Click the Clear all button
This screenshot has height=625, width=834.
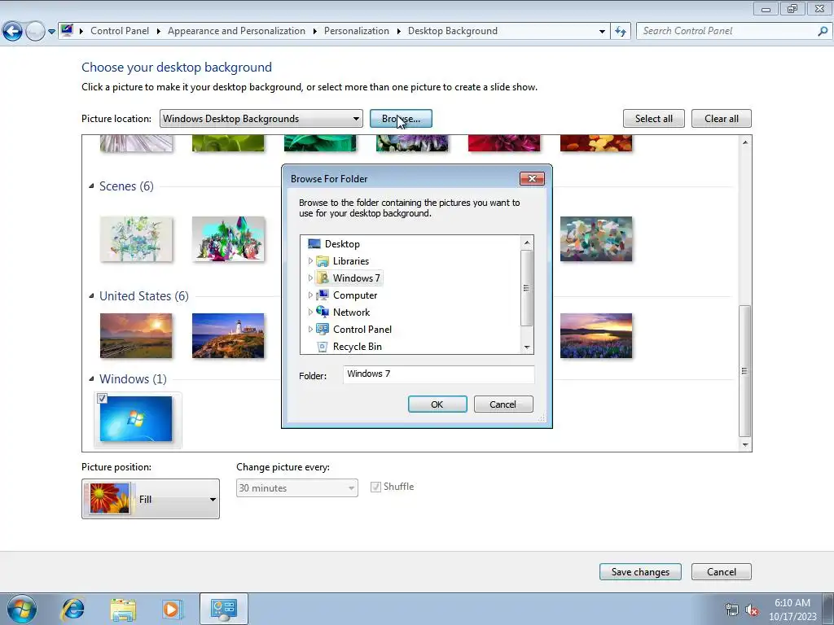click(722, 119)
